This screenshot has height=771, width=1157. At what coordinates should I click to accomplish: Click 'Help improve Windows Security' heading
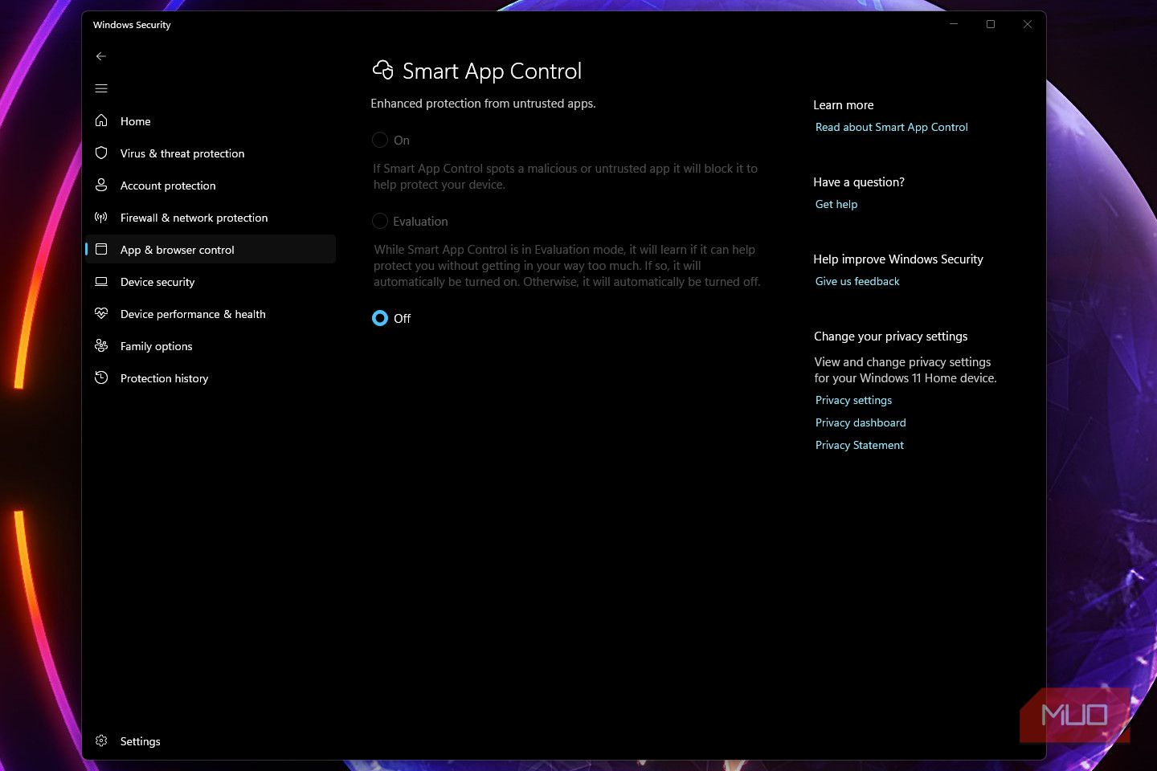[898, 259]
